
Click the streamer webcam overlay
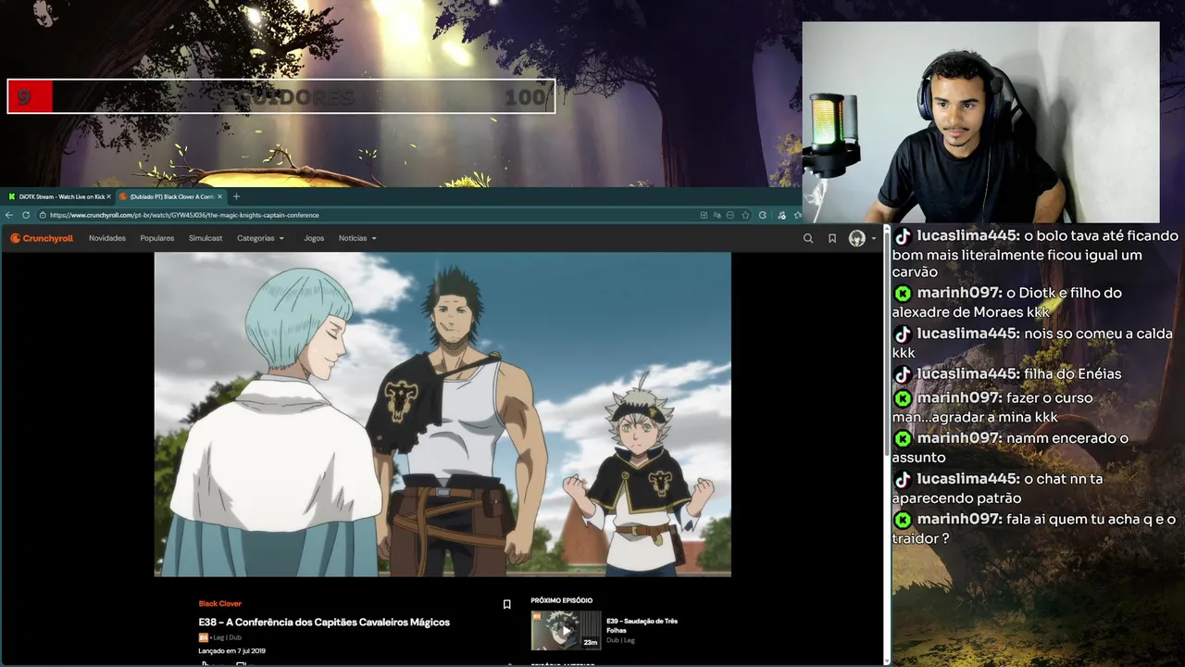point(980,122)
